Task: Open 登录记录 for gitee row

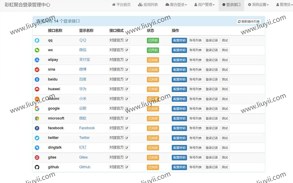Action: click(212, 158)
